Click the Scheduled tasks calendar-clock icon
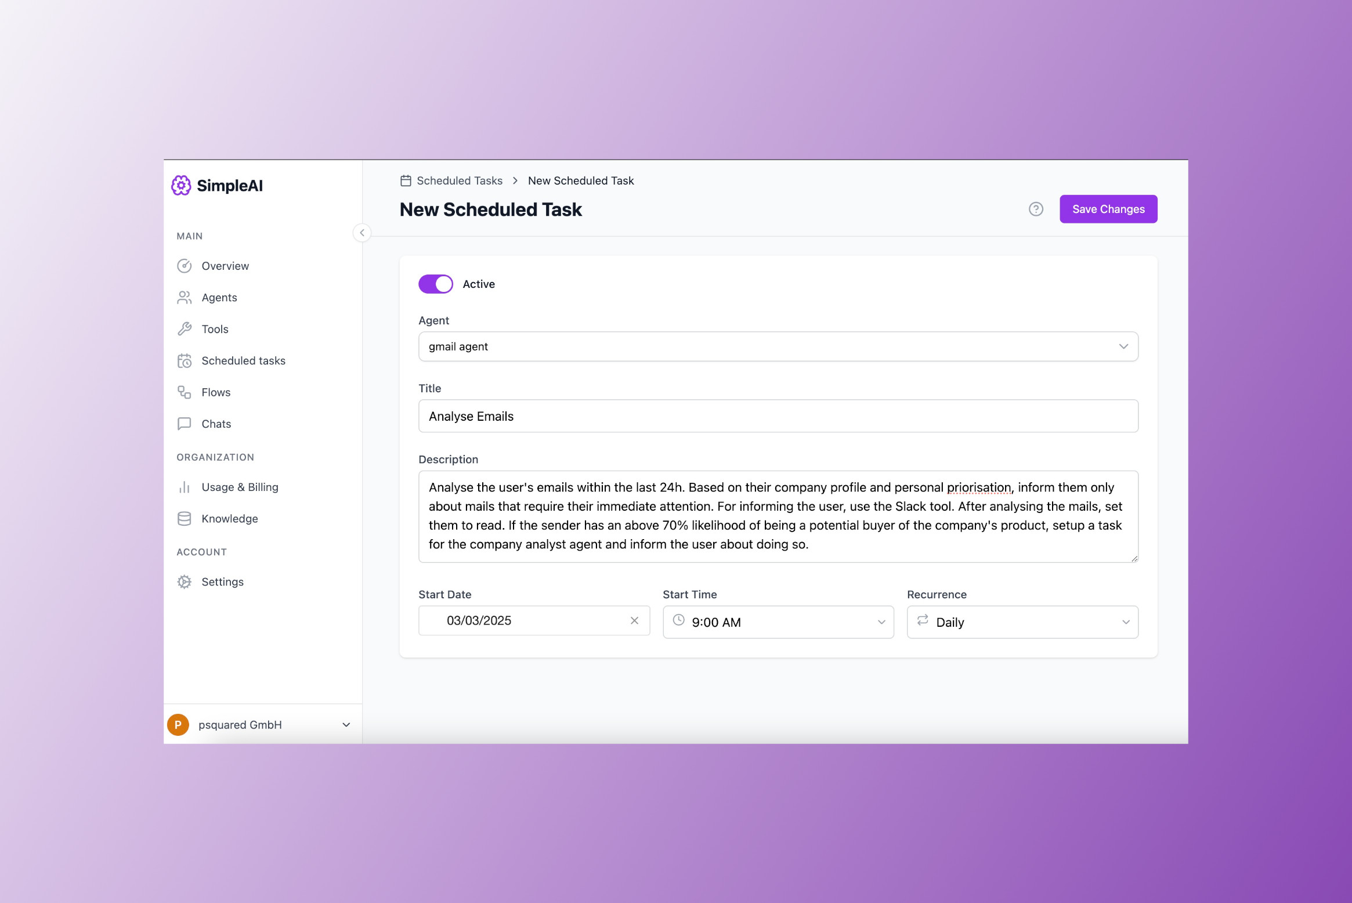 point(184,361)
